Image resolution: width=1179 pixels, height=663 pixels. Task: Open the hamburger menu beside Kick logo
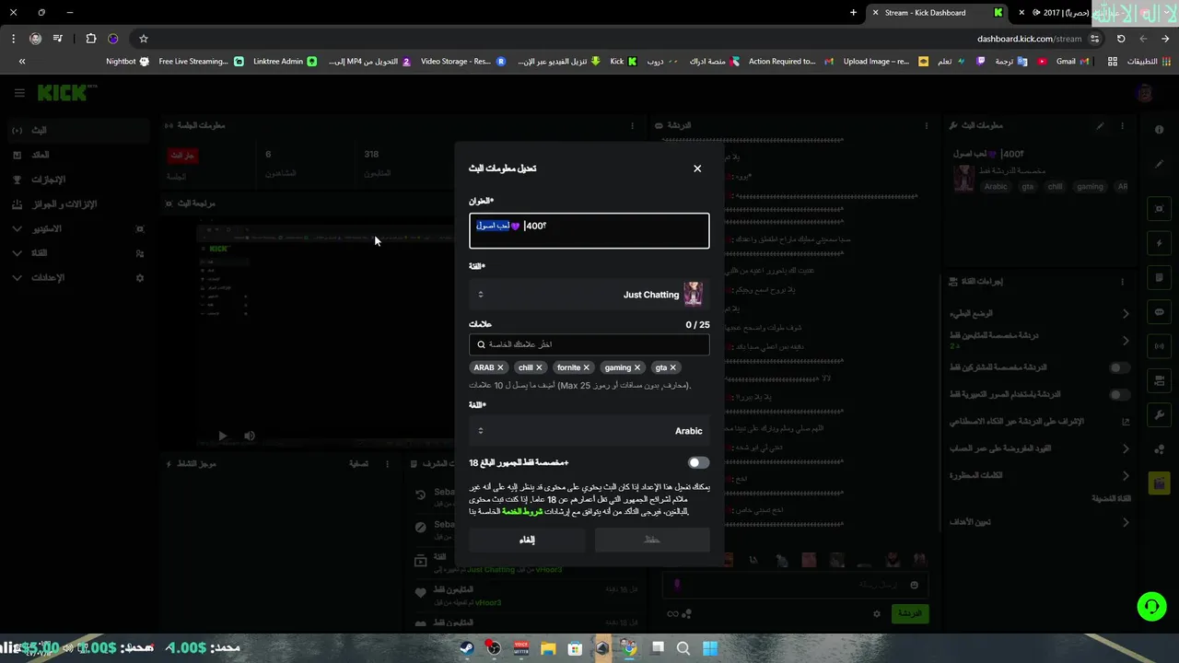[x=19, y=93]
